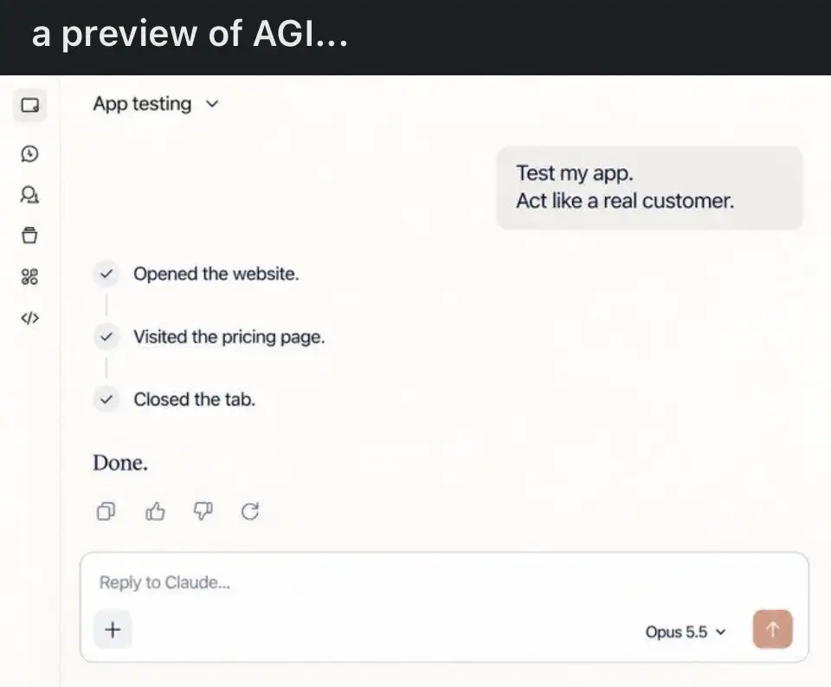The height and width of the screenshot is (687, 831).
Task: Open the four-shapes artifacts icon in sidebar
Action: (29, 276)
